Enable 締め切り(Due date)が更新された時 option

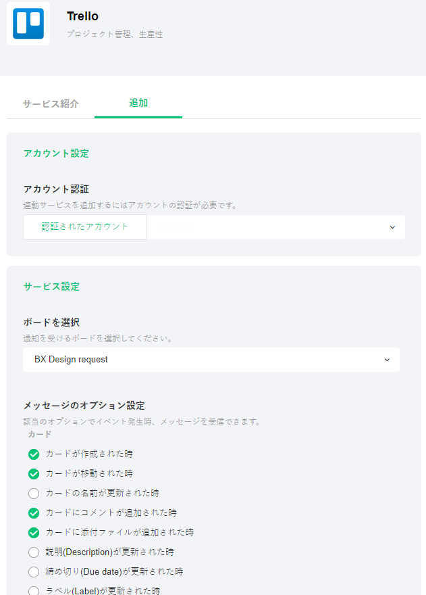[34, 572]
